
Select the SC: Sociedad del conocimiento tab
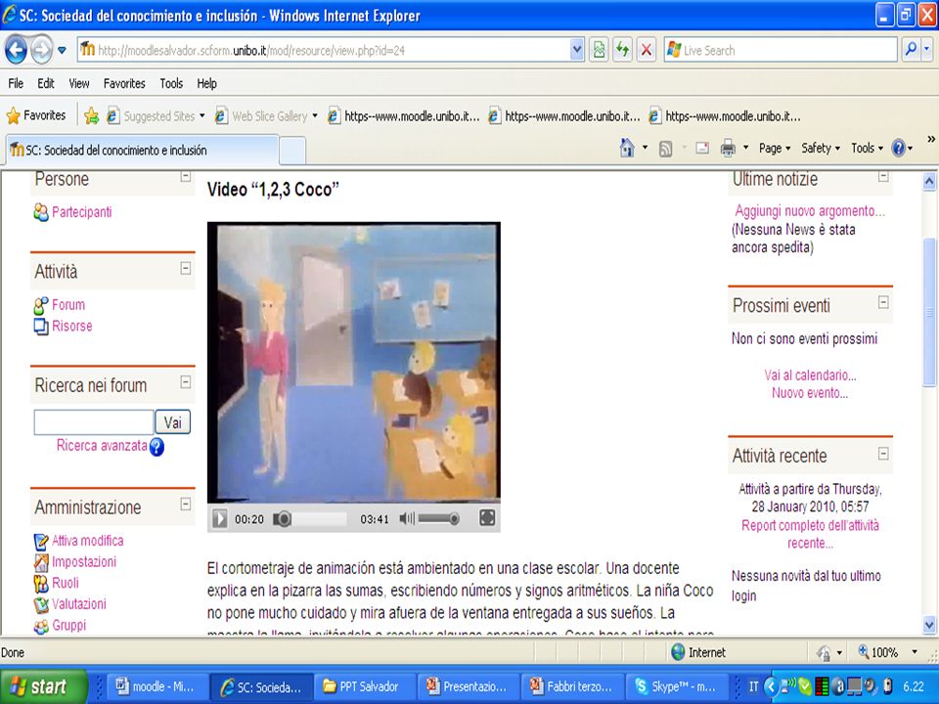tap(142, 151)
